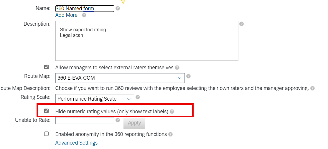This screenshot has width=328, height=149.
Task: Click the help icon beside Add More+ link
Action: pos(84,15)
